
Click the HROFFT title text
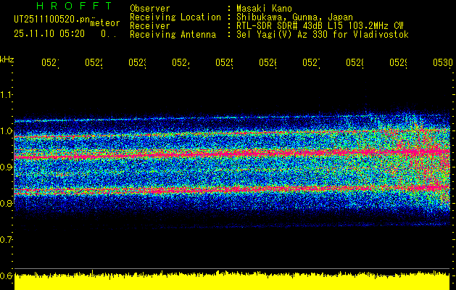click(74, 6)
